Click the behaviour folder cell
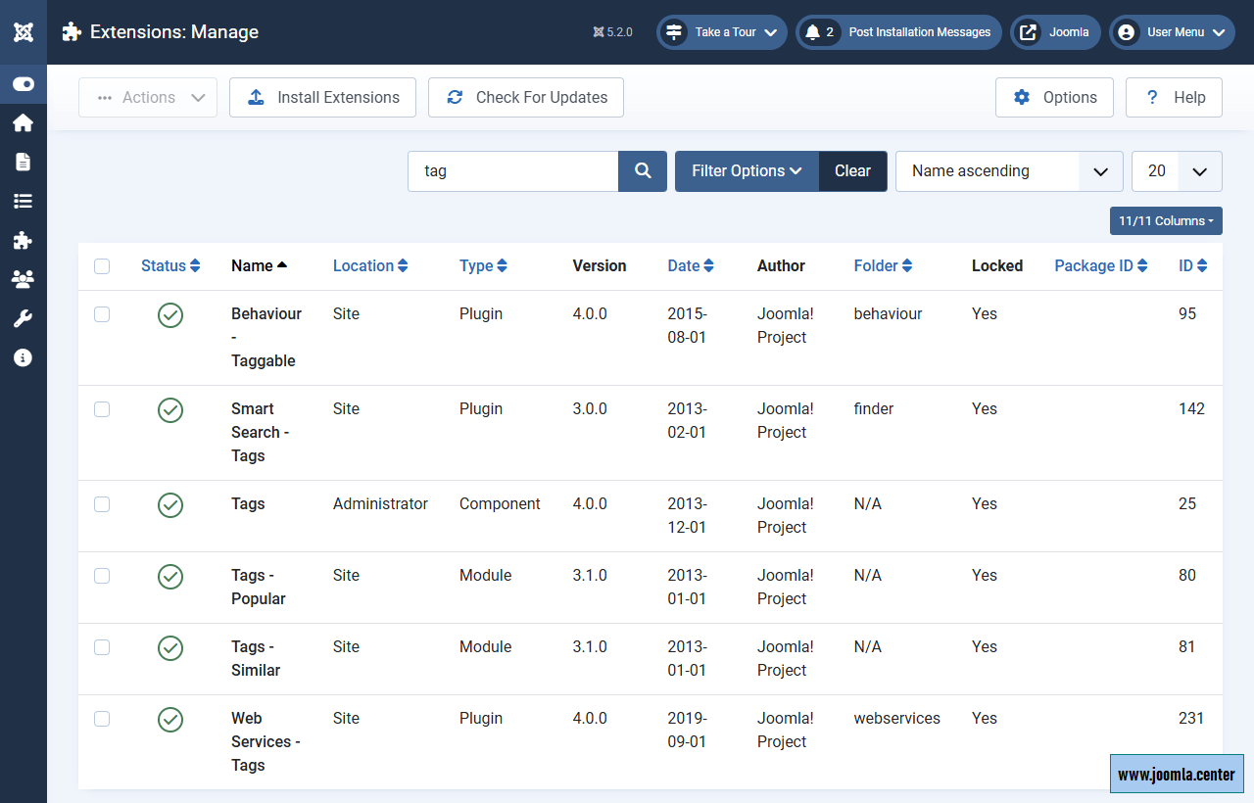Screen dimensions: 1254x803 pos(888,314)
